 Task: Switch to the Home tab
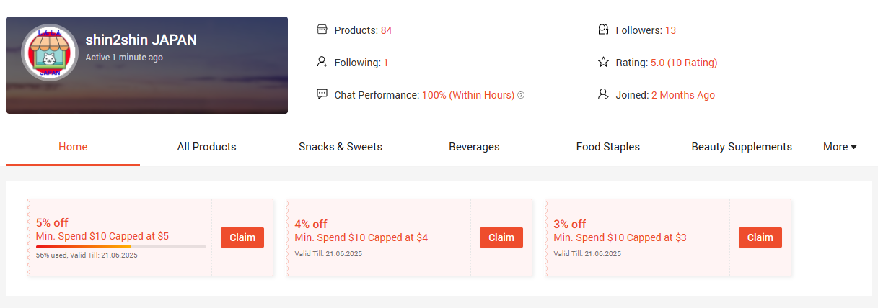[x=73, y=147]
